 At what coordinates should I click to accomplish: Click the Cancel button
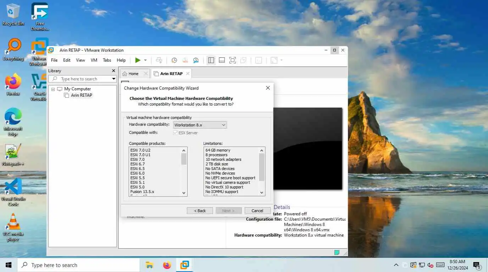[x=257, y=211]
